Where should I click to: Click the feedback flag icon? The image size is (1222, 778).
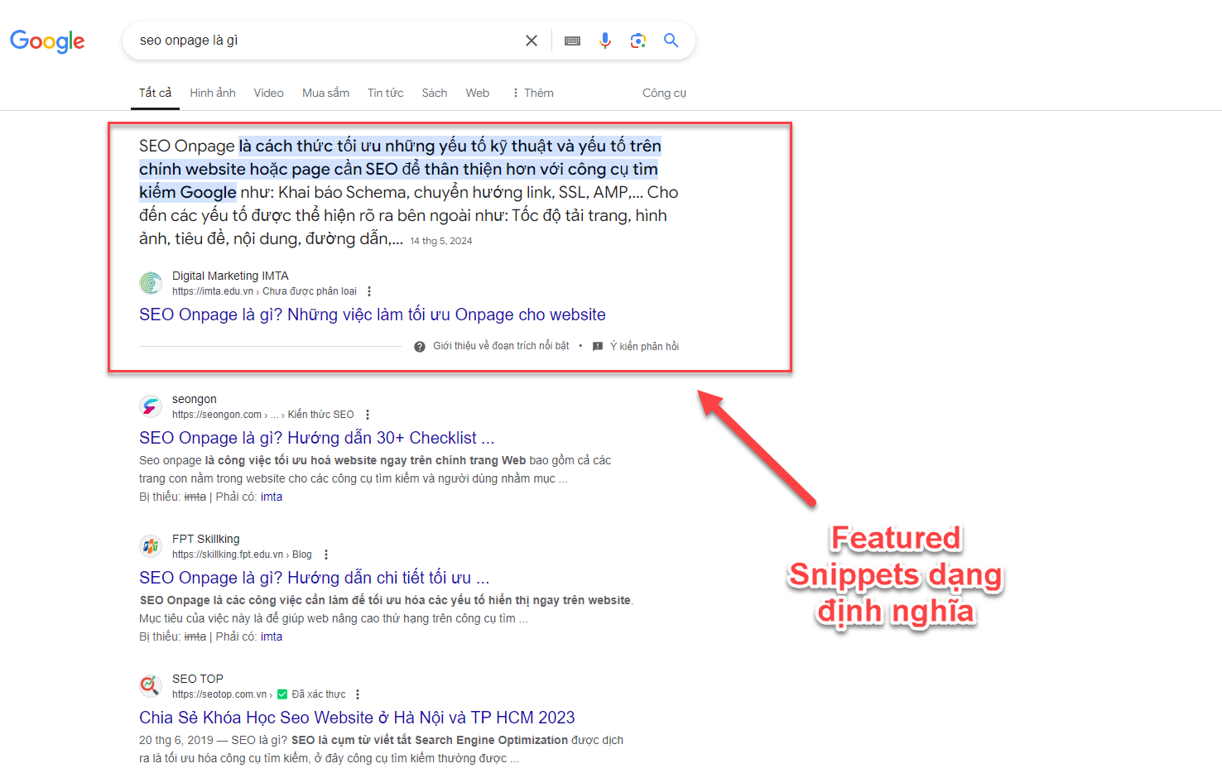coord(598,346)
